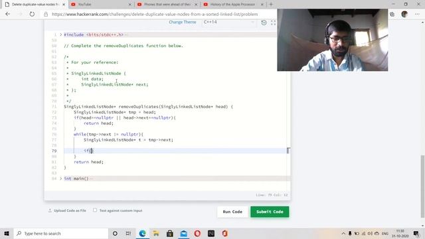The image size is (425, 239).
Task: Open the 'History of the Apple Processor' tab
Action: [x=232, y=5]
